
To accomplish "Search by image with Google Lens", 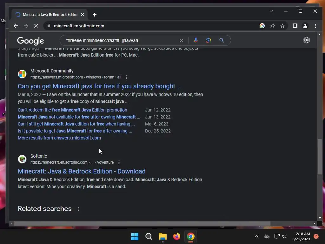I will click(x=208, y=40).
